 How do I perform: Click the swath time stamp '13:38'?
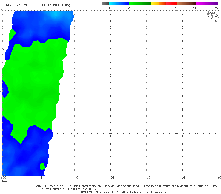pyautogui.click(x=5, y=181)
